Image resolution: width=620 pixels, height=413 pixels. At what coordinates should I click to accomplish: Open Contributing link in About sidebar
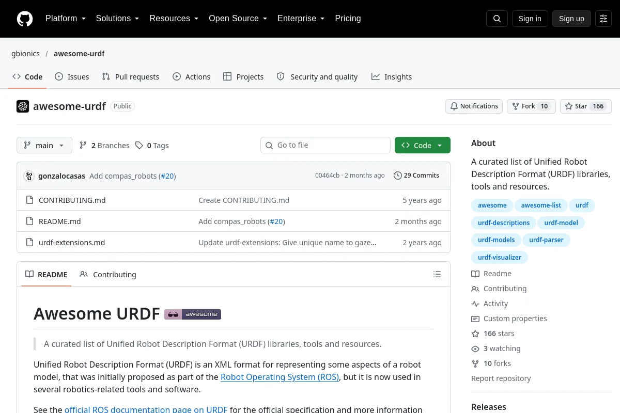(x=499, y=289)
